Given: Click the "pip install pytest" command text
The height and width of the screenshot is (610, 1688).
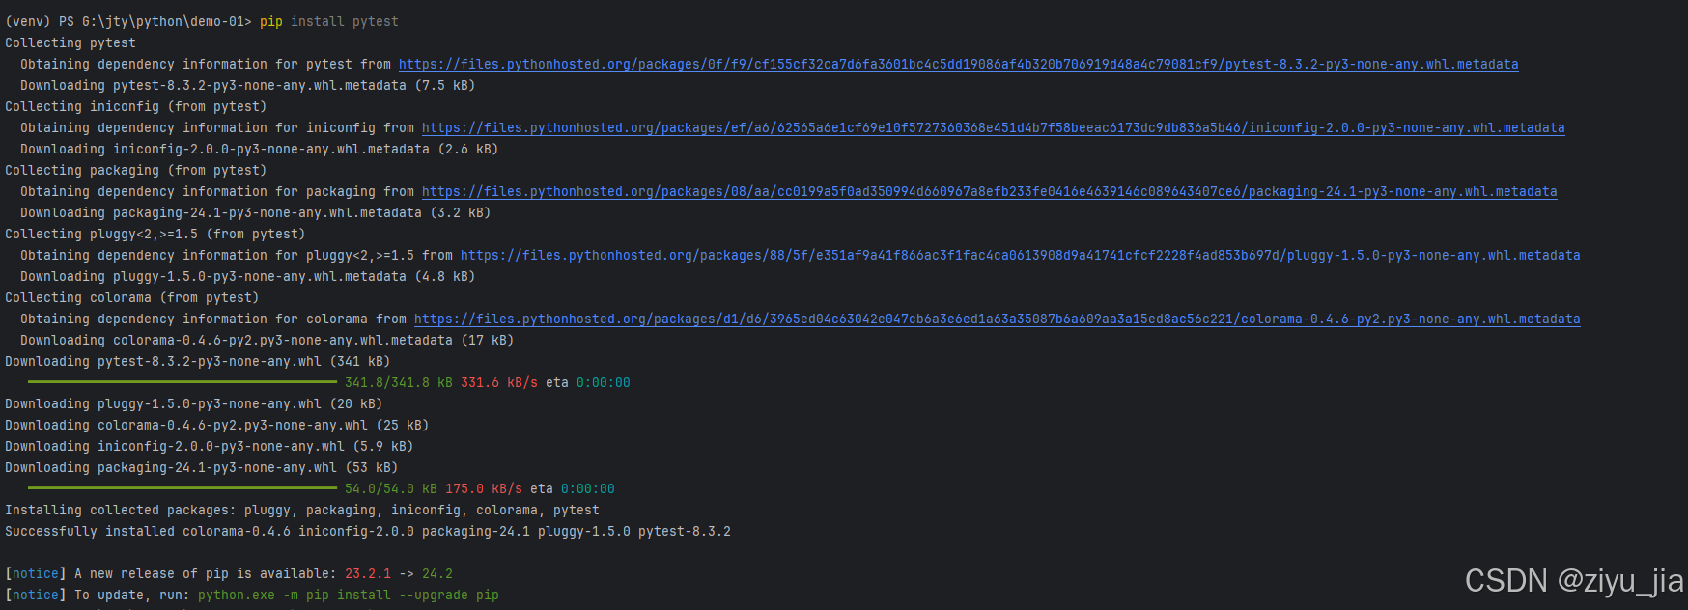Looking at the screenshot, I should [328, 21].
